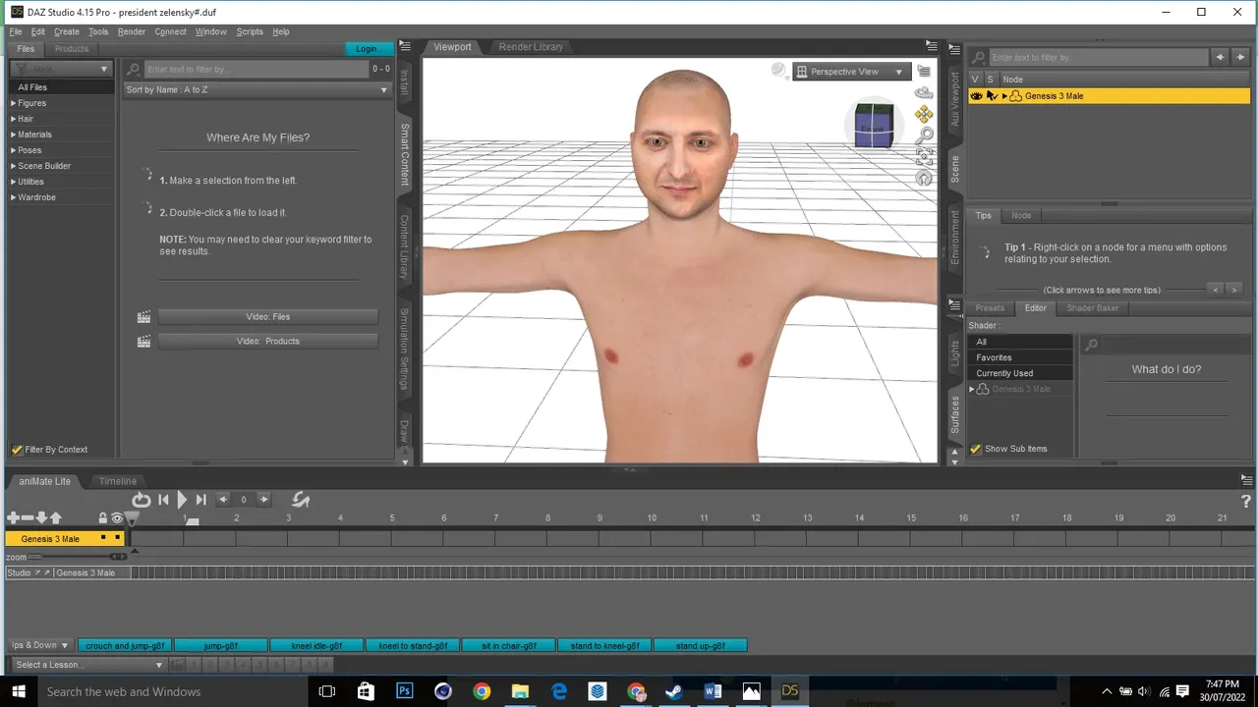
Task: Remove track with the minus icon
Action: [28, 517]
